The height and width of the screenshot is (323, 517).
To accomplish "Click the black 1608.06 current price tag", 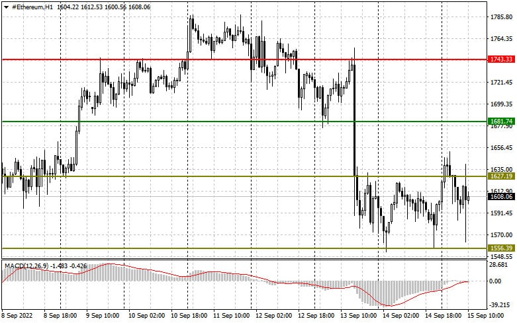I will [x=501, y=197].
